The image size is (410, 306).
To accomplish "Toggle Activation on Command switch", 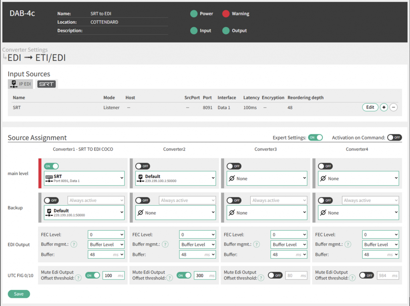I will click(x=394, y=137).
